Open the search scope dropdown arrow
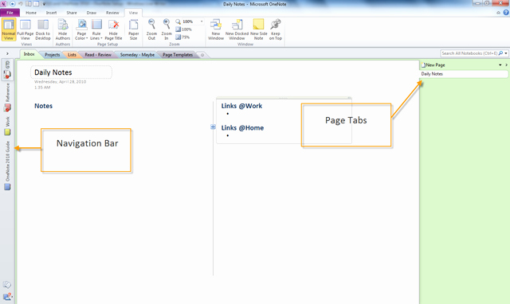The width and height of the screenshot is (510, 304). [506, 53]
